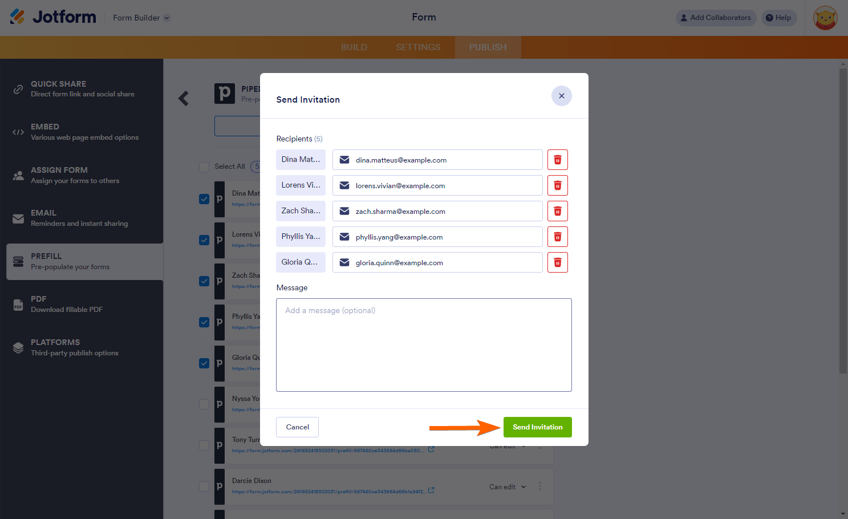Go back with the left chevron arrow
The width and height of the screenshot is (848, 519).
(183, 99)
